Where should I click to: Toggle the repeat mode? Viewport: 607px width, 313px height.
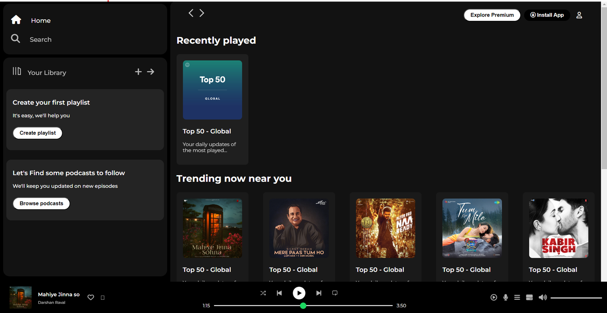pos(335,293)
